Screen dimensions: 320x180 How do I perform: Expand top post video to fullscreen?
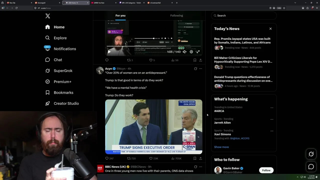(x=198, y=52)
